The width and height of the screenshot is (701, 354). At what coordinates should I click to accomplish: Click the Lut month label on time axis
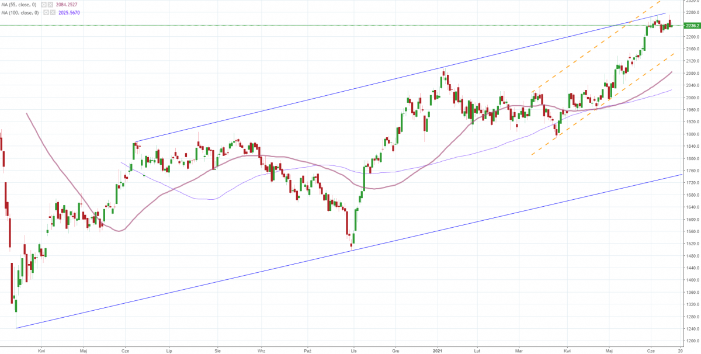(477, 351)
